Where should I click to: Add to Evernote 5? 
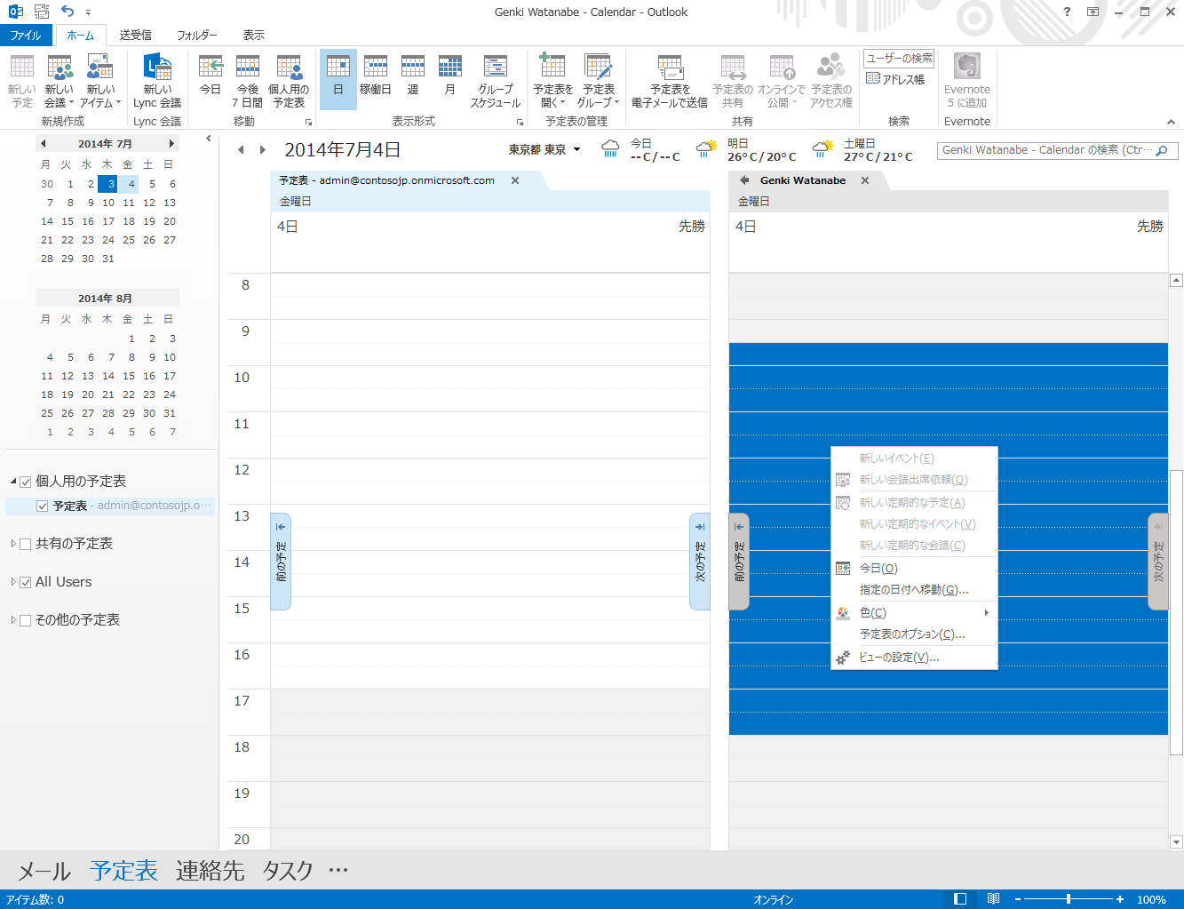[x=967, y=81]
